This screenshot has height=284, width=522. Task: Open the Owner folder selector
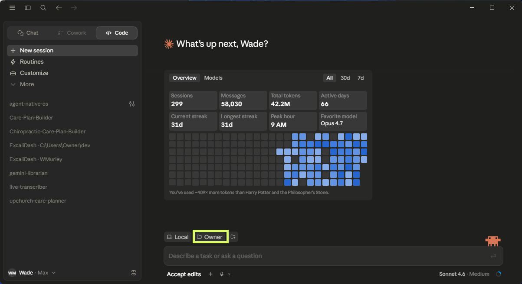(210, 237)
